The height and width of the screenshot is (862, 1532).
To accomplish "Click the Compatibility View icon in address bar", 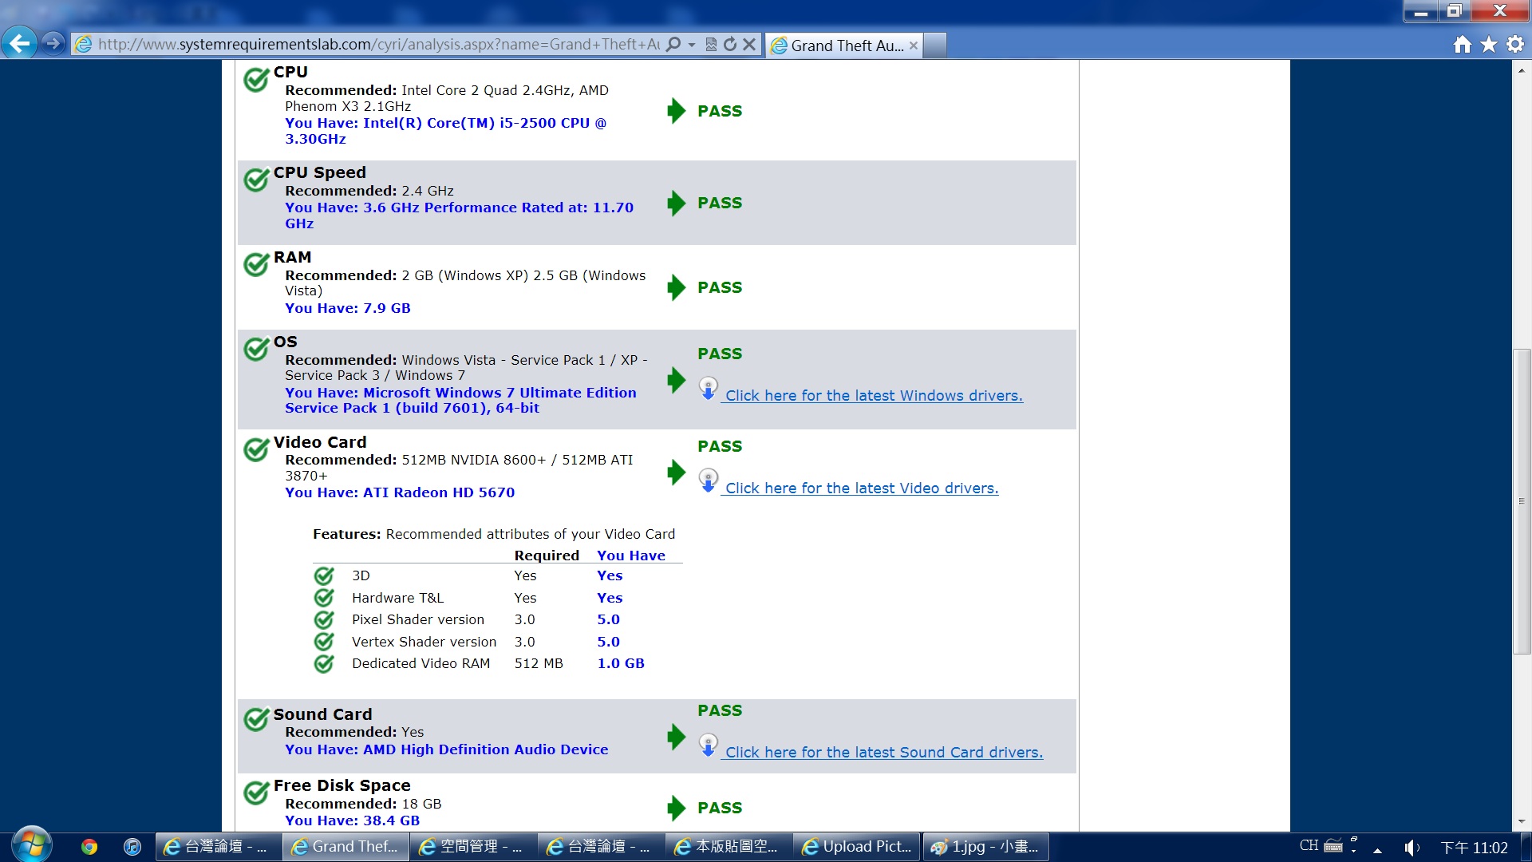I will [x=711, y=45].
